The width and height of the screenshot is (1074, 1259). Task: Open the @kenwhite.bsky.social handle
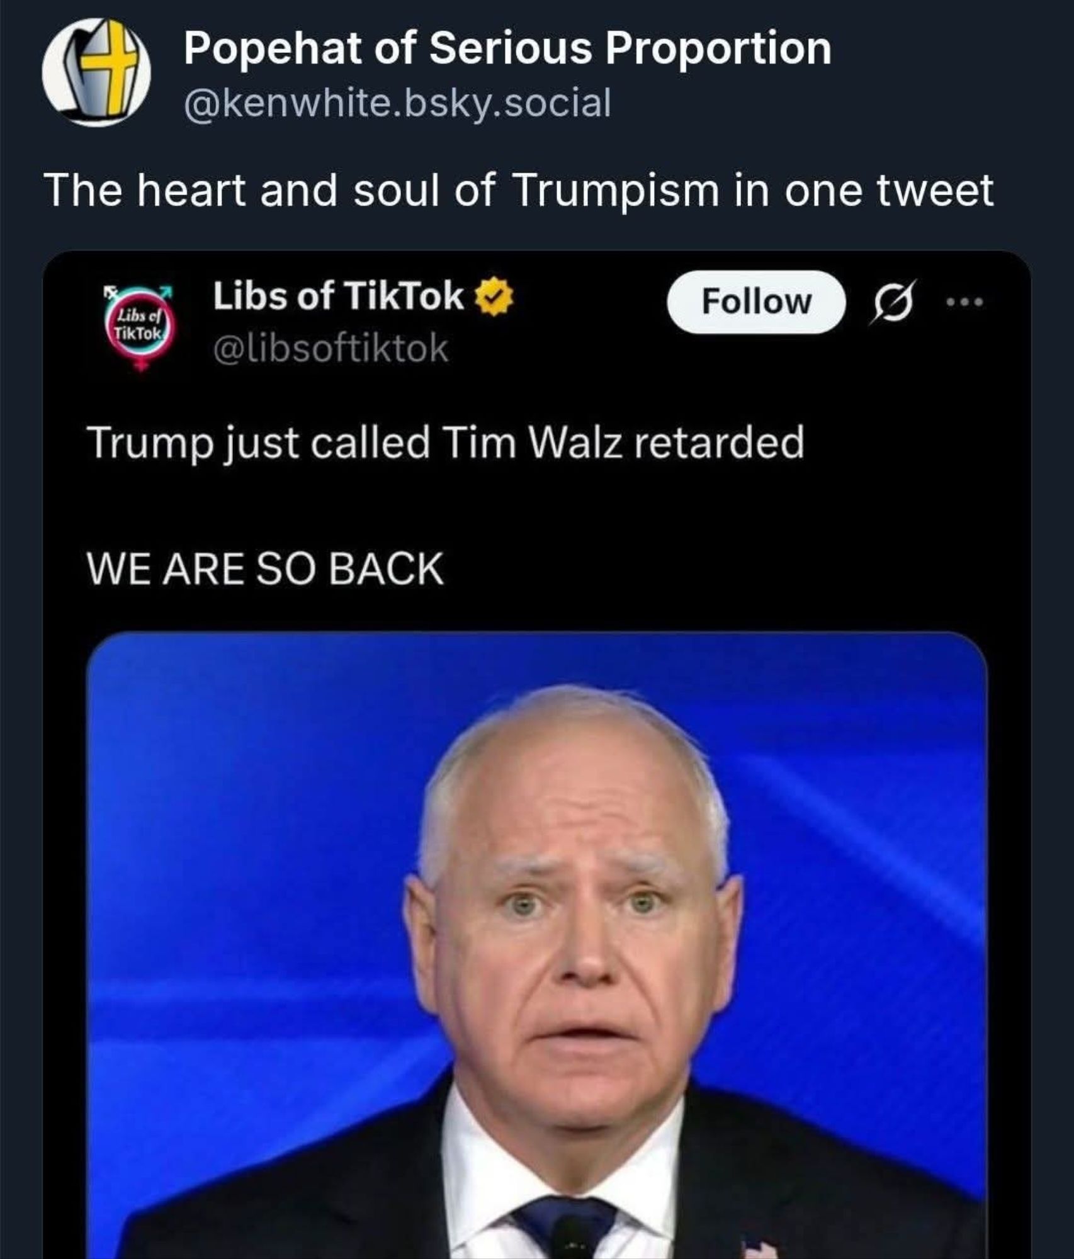(x=397, y=103)
